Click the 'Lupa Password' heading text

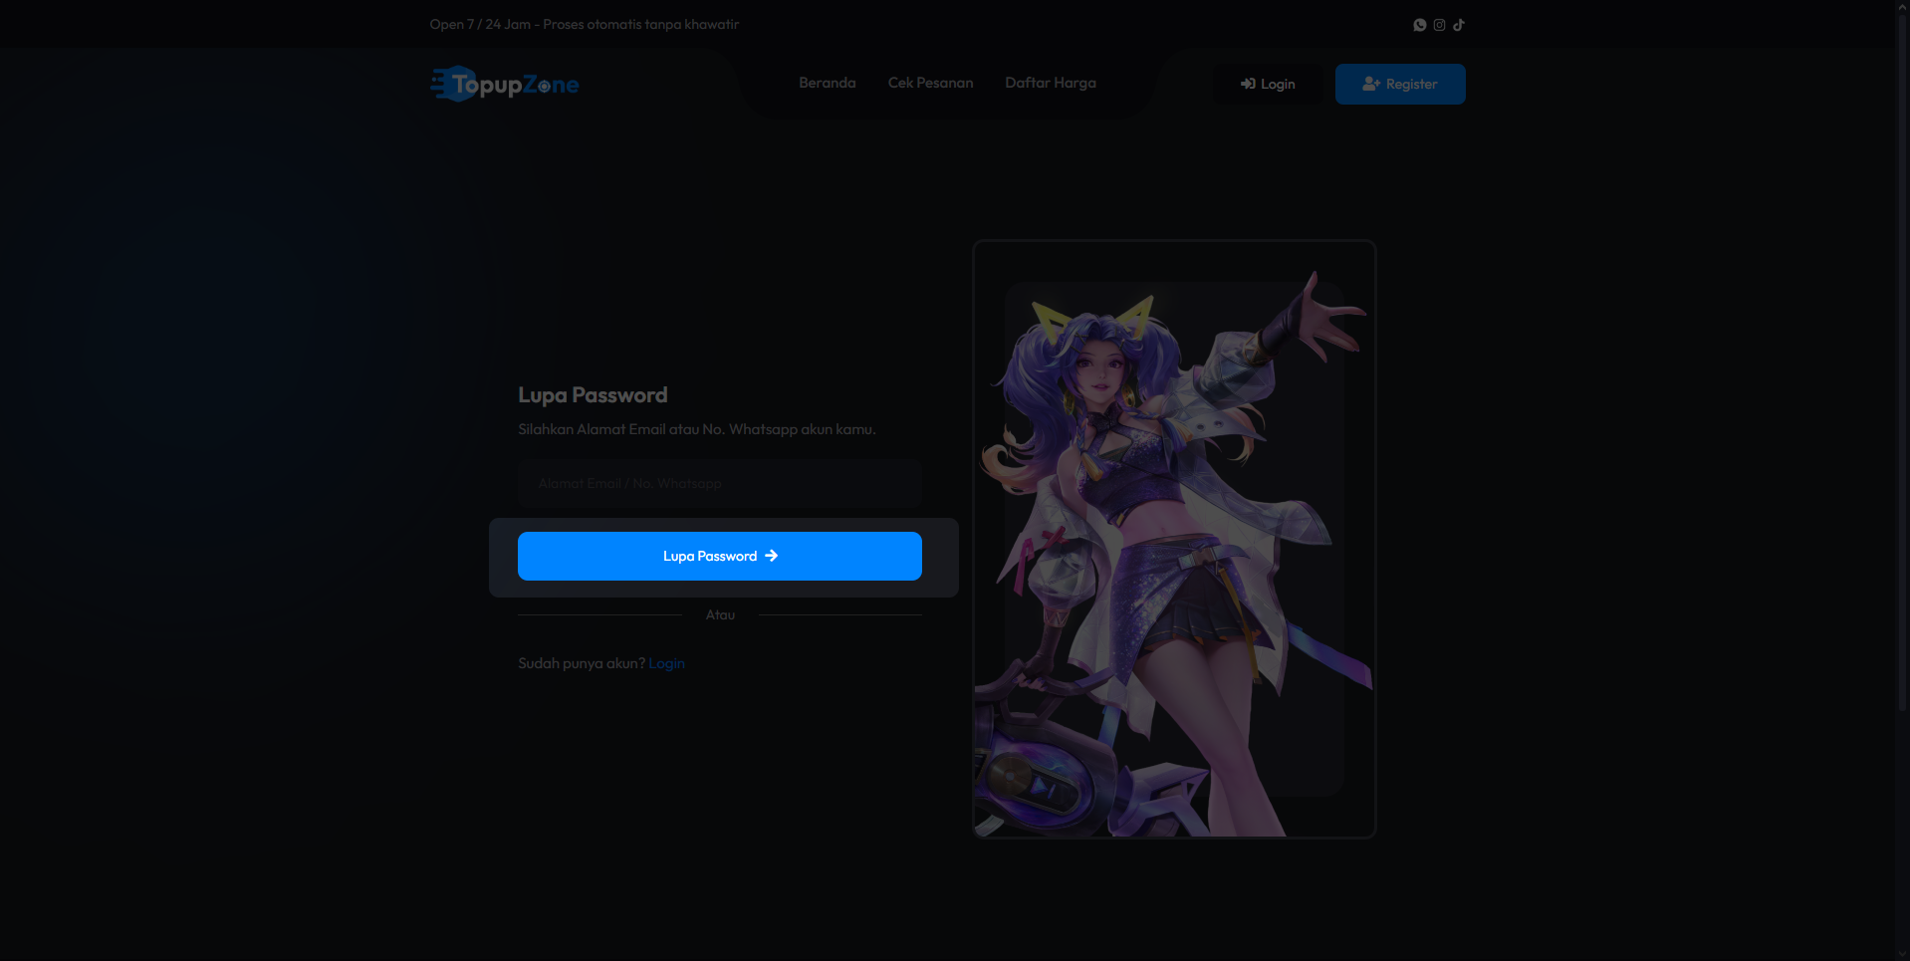click(593, 395)
